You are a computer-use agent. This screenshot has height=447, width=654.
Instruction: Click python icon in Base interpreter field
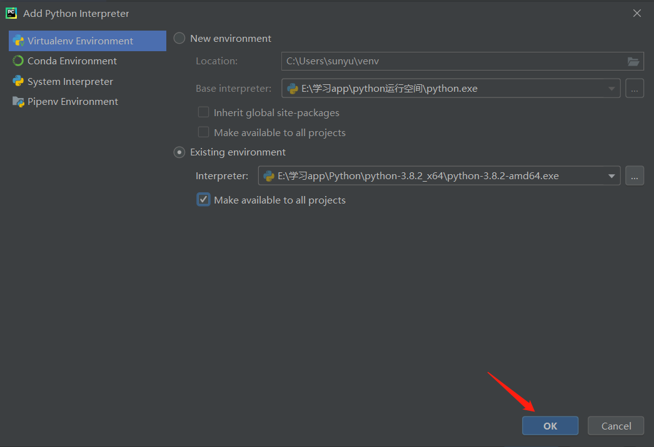coord(293,88)
